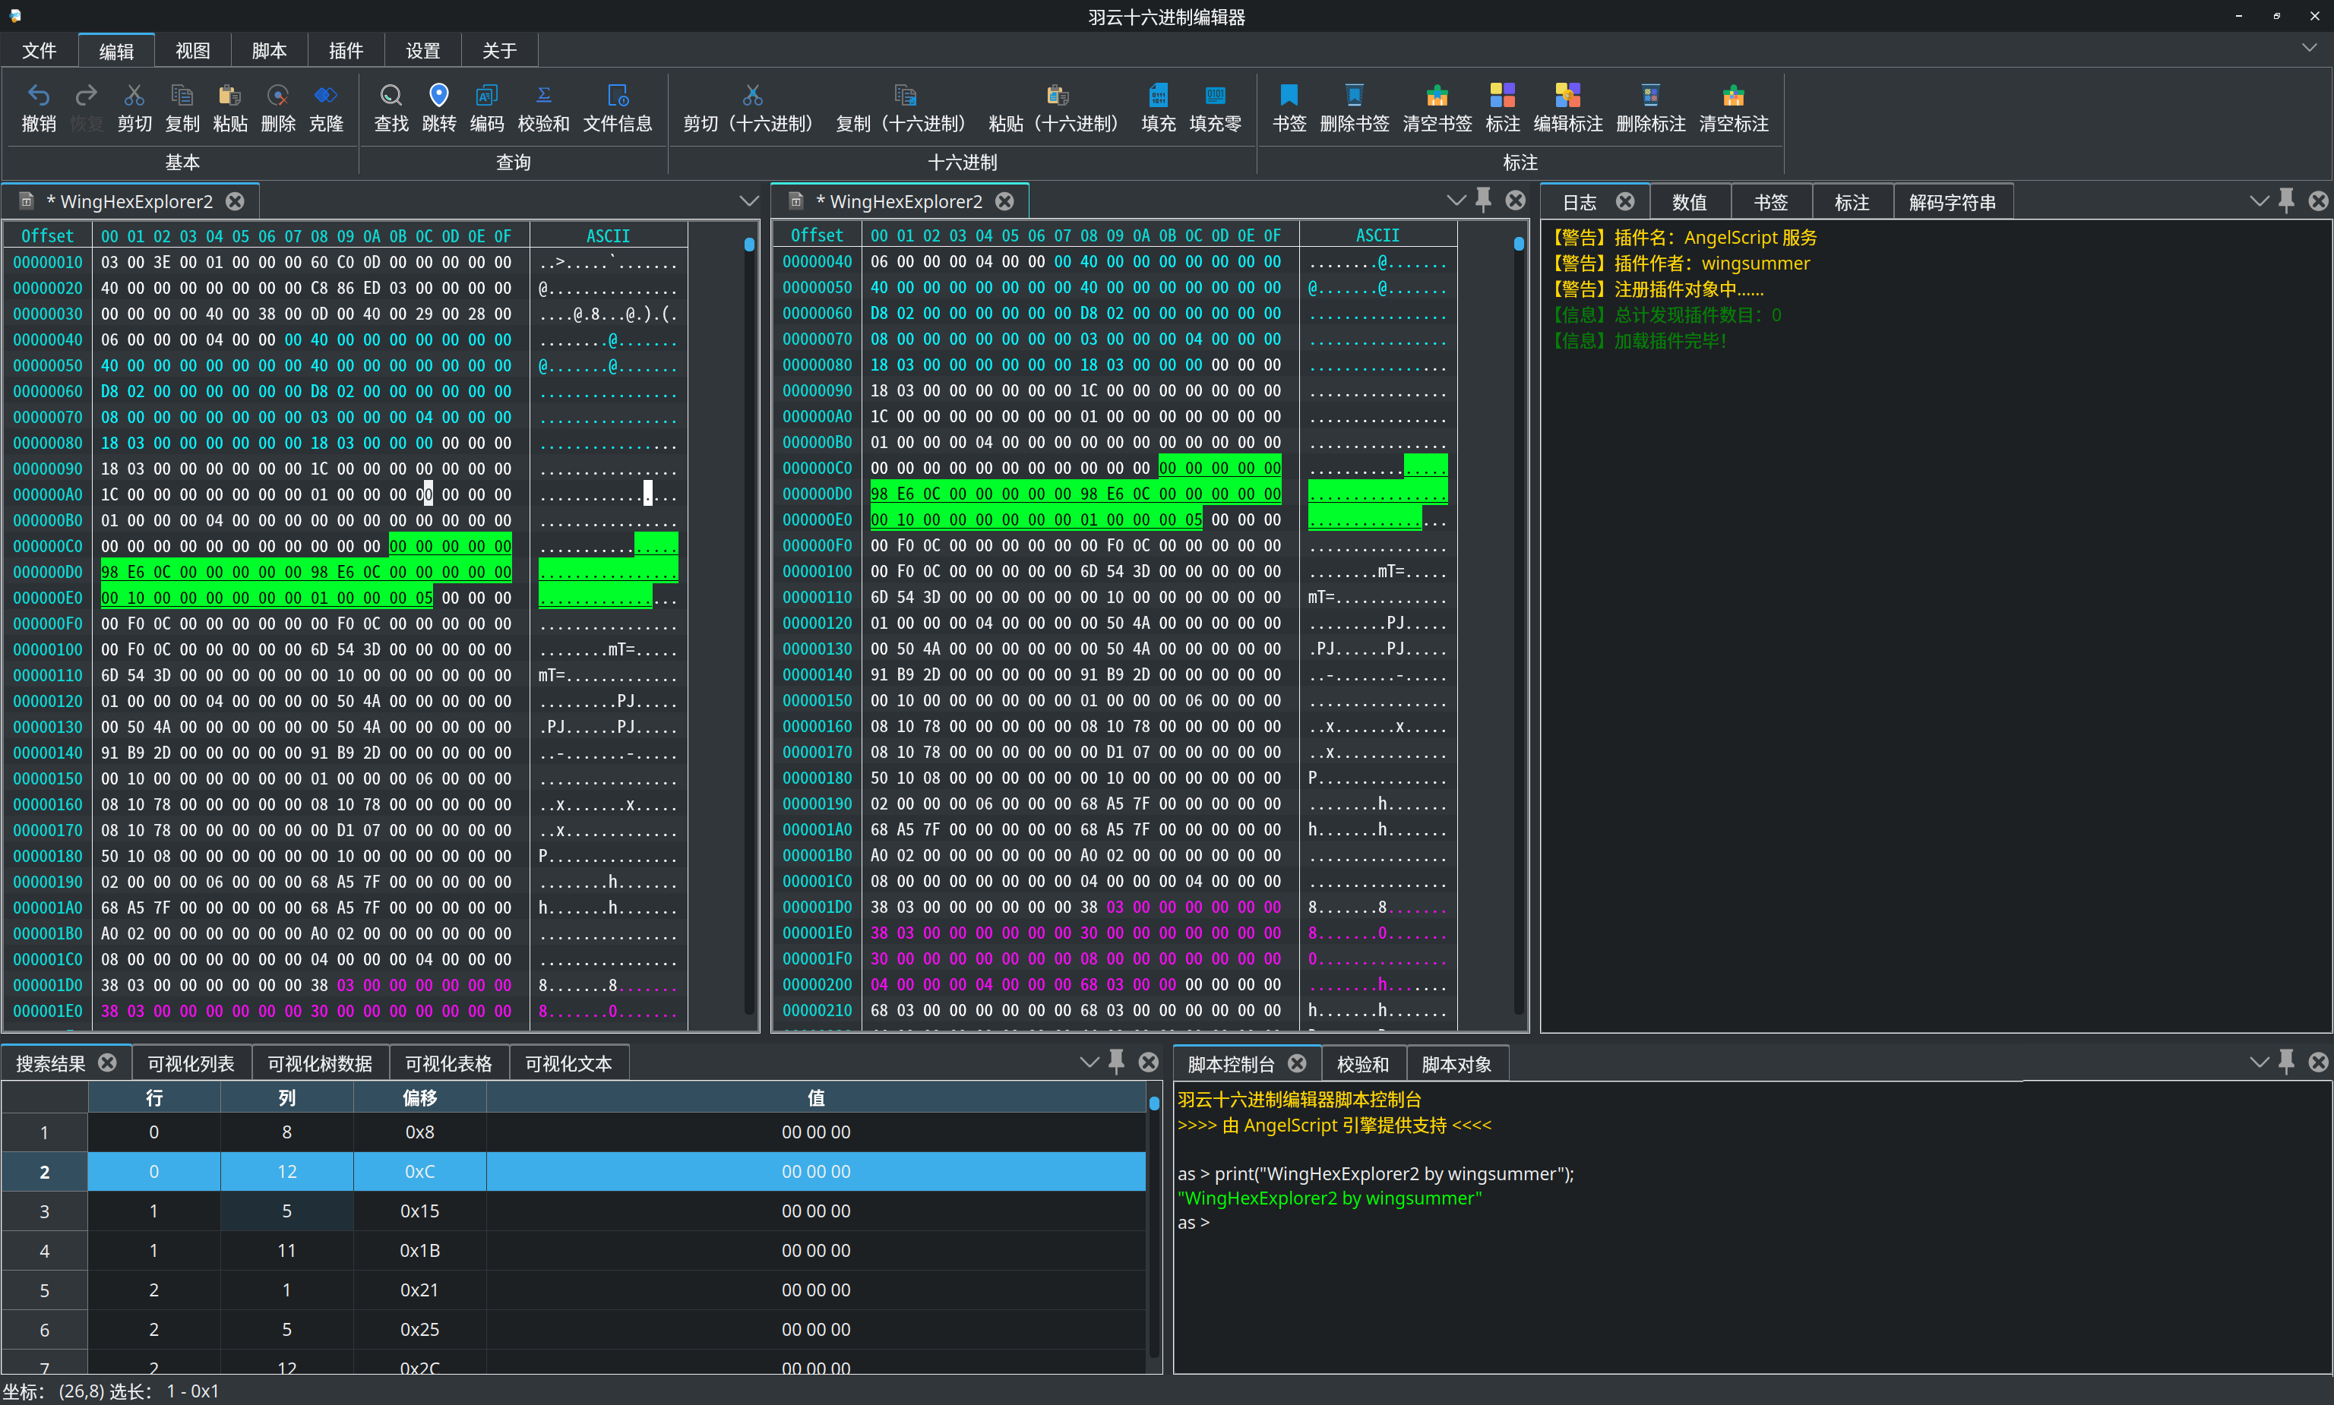Screen dimensions: 2334x1405
Task: Click Clear Annotations (清空标注) icon
Action: click(x=1733, y=96)
